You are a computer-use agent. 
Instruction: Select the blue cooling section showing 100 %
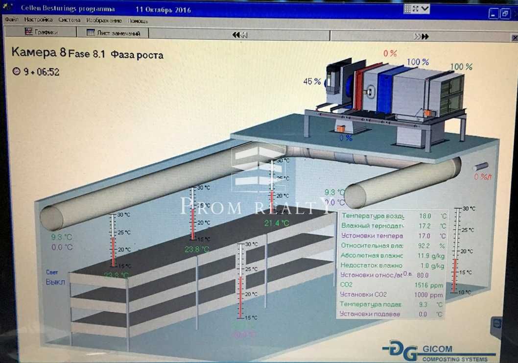tap(384, 89)
